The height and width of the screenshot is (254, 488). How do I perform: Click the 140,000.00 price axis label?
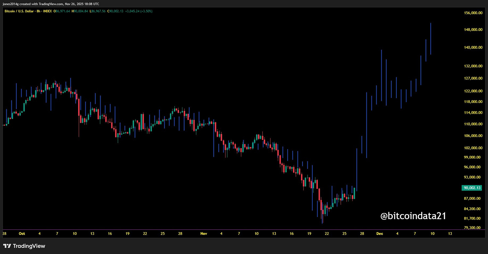tap(473, 48)
